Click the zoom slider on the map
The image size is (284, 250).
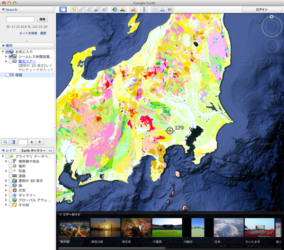point(272,87)
